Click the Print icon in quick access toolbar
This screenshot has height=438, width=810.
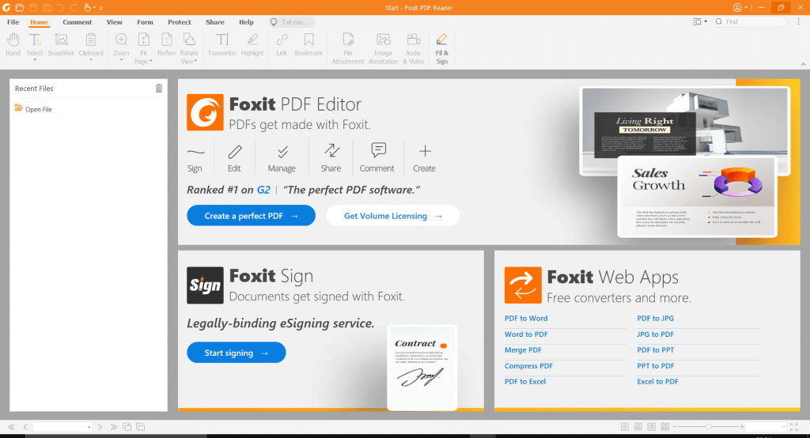47,8
